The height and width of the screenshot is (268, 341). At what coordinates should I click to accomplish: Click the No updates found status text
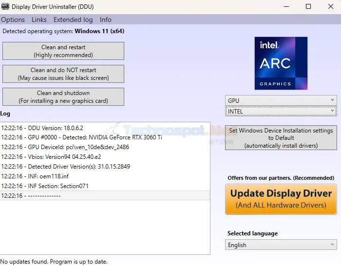(x=54, y=262)
